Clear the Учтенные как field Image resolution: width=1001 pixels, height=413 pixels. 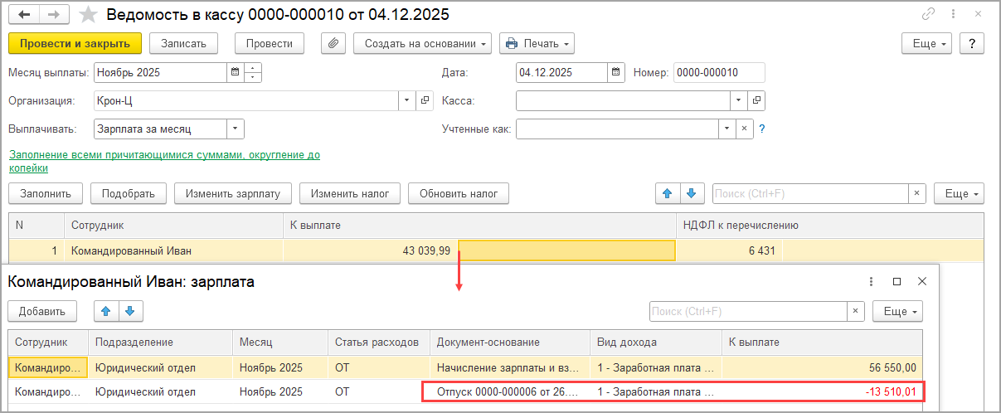click(744, 129)
